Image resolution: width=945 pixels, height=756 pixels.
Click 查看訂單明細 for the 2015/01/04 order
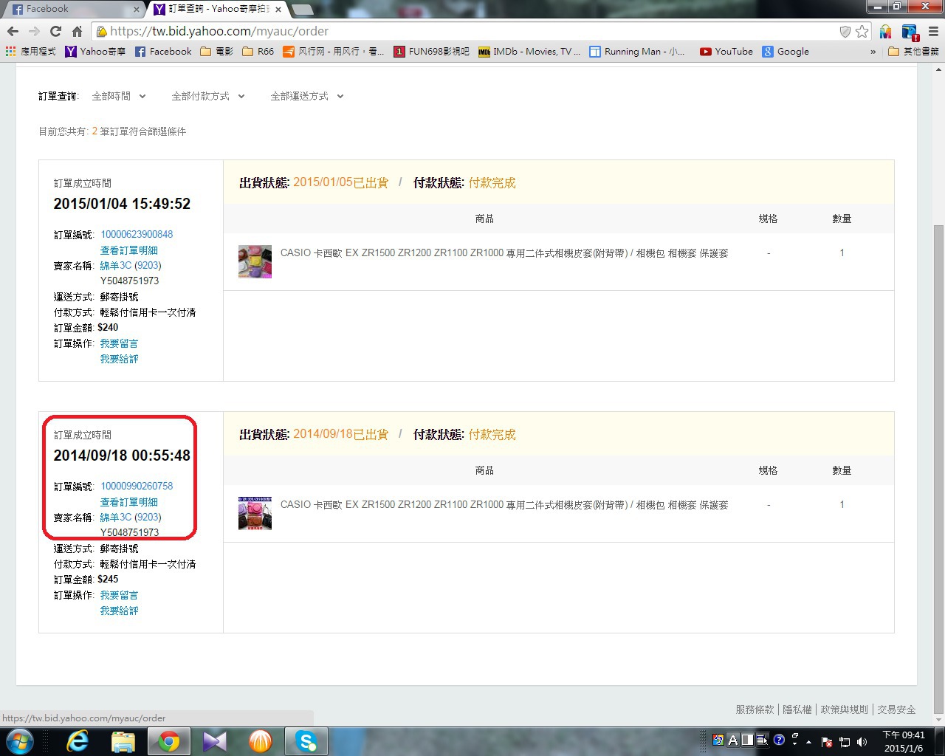click(128, 250)
